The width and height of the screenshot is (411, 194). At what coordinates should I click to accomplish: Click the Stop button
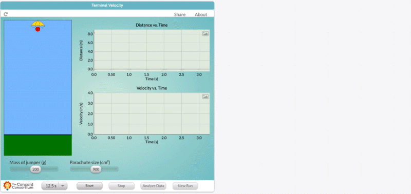point(121,186)
